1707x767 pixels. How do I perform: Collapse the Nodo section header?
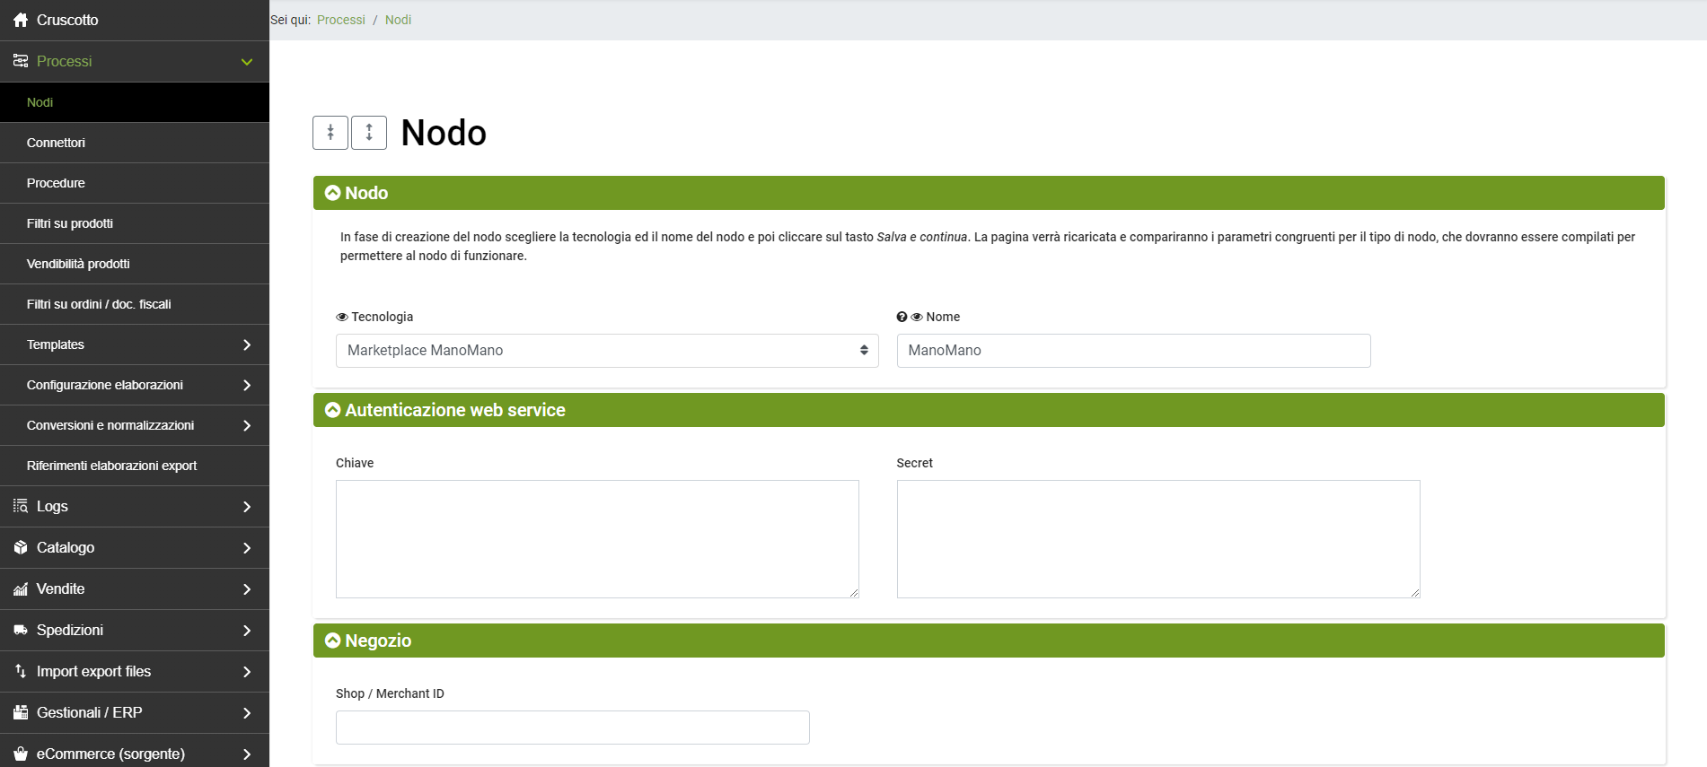click(333, 193)
